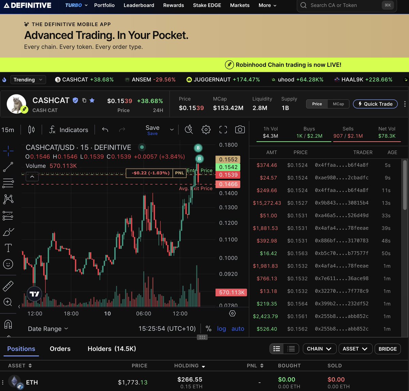The height and width of the screenshot is (391, 409).
Task: Open the CHAIN filter dropdown
Action: click(319, 349)
